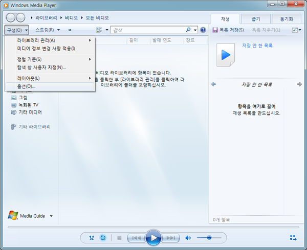Open the 스트림(R) menu

[48, 30]
